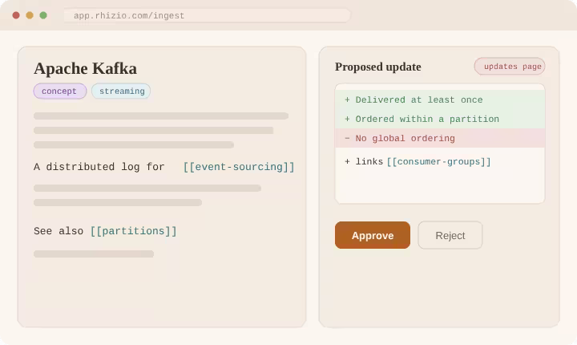
Task: Focus the app.rhizio.com/ingest address bar
Action: [207, 15]
